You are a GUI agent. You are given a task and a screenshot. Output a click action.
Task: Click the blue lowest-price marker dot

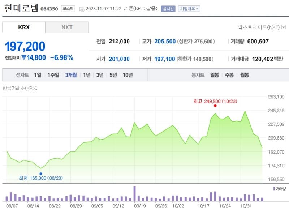pos(41,174)
